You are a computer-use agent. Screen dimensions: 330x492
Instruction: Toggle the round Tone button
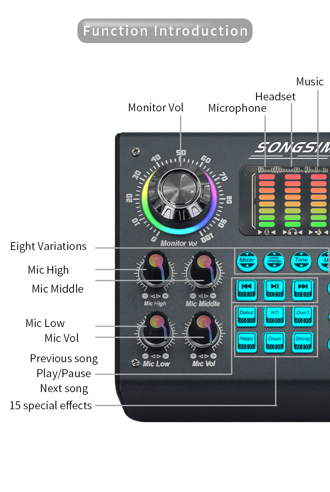coord(301,261)
